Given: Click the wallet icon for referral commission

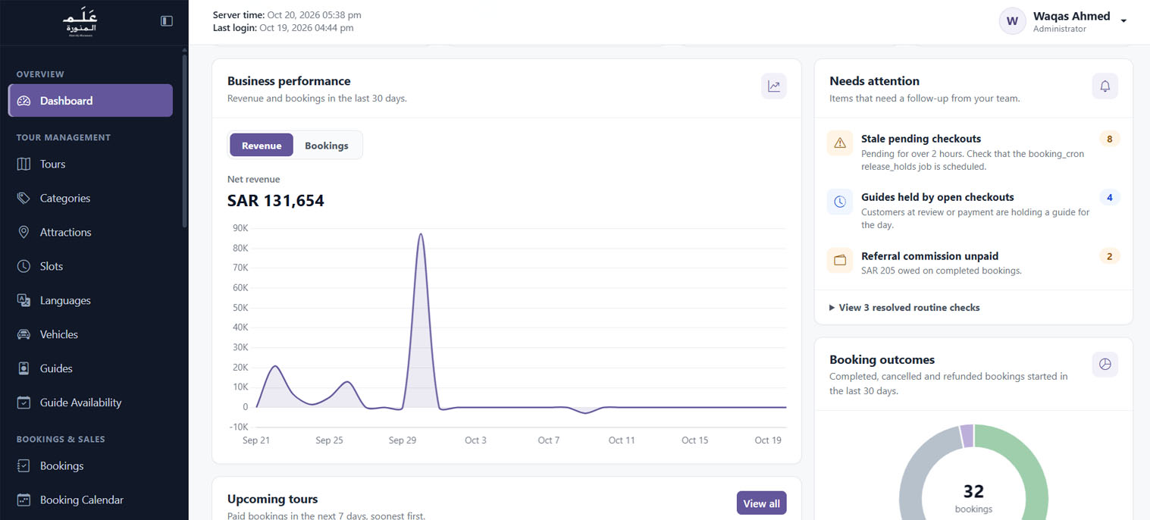Looking at the screenshot, I should pyautogui.click(x=840, y=260).
